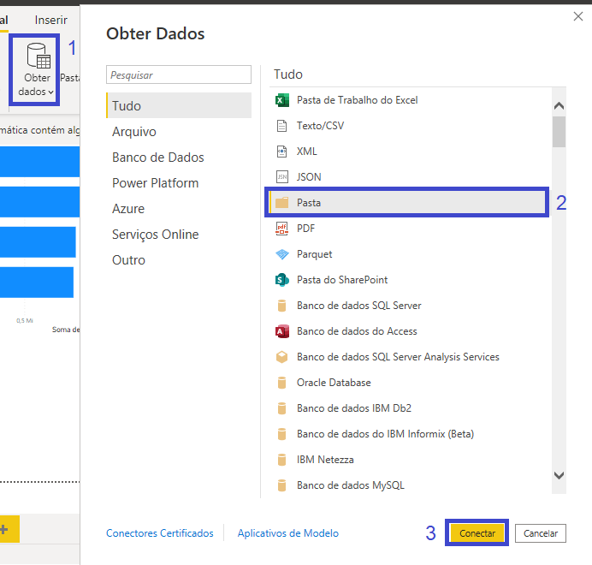Image resolution: width=592 pixels, height=565 pixels.
Task: Click the Analysis Services cube icon
Action: (x=281, y=357)
